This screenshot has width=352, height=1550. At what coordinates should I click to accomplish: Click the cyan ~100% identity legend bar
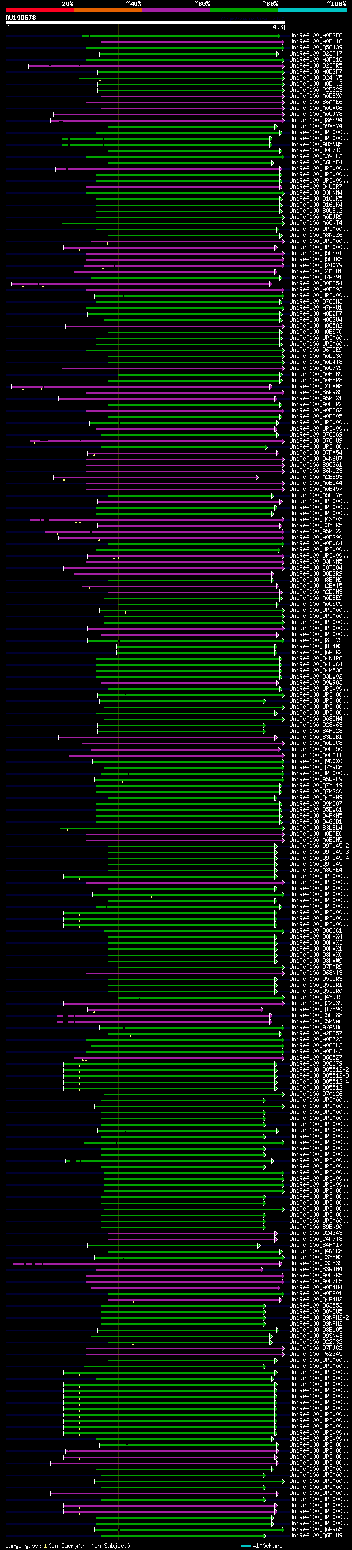pos(312,10)
